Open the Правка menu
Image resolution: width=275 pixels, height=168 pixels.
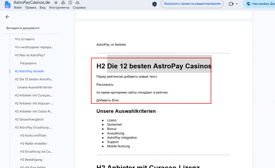[31, 8]
